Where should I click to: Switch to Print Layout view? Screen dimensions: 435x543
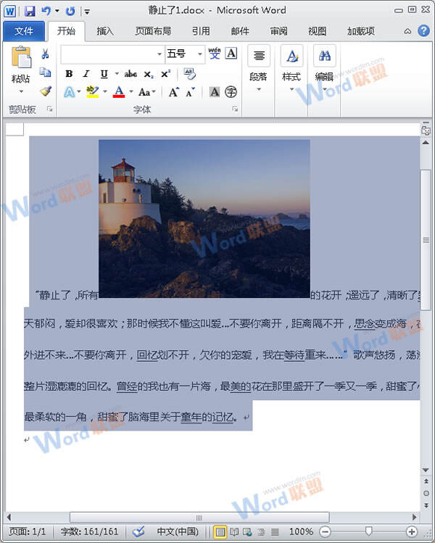(x=220, y=531)
